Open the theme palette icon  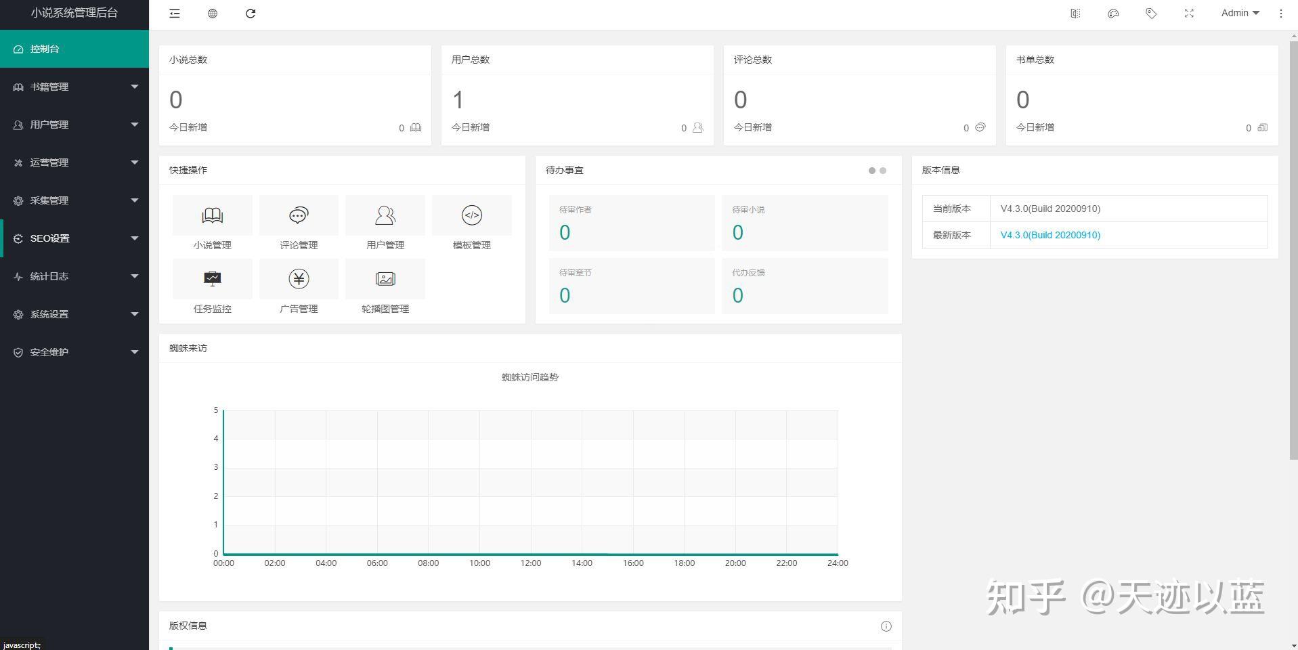(1112, 14)
